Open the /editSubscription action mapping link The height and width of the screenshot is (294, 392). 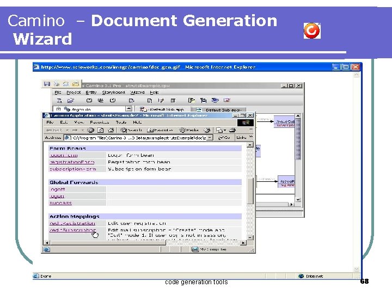click(72, 230)
